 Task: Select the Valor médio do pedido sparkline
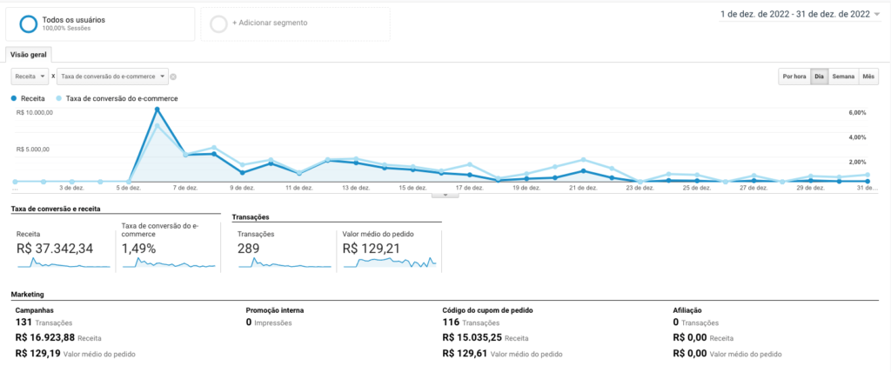388,262
